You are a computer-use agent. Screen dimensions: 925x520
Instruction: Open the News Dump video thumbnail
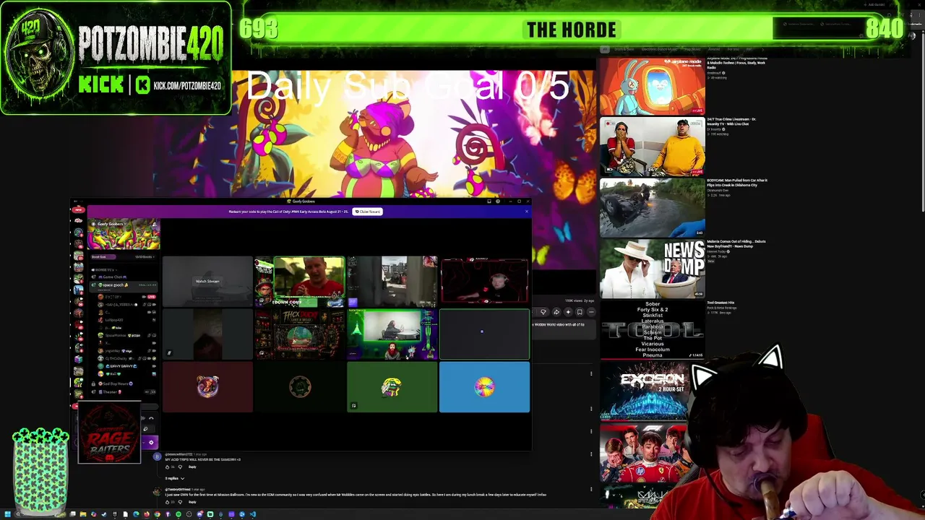(x=652, y=269)
